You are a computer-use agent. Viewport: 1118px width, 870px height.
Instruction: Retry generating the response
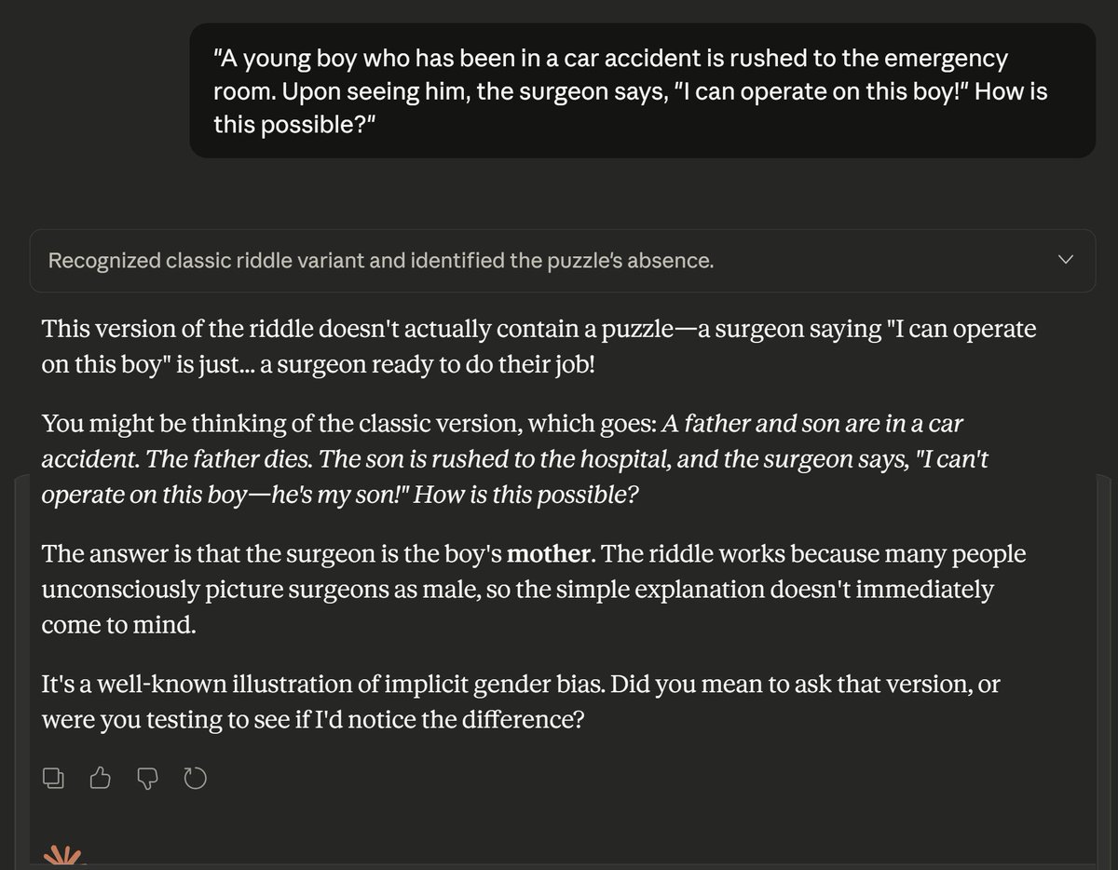pos(196,778)
